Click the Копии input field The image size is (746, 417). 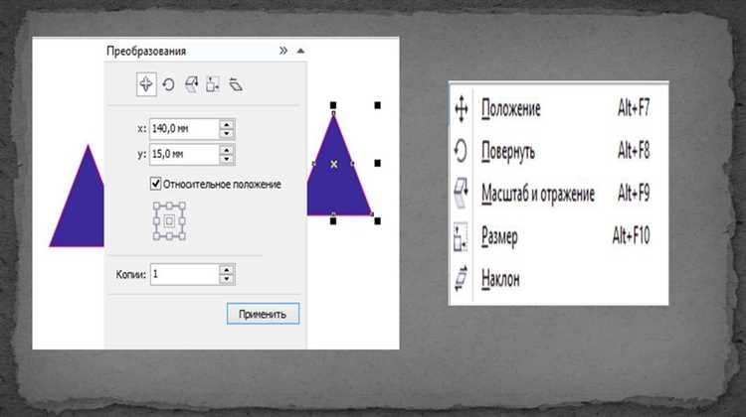coord(185,274)
